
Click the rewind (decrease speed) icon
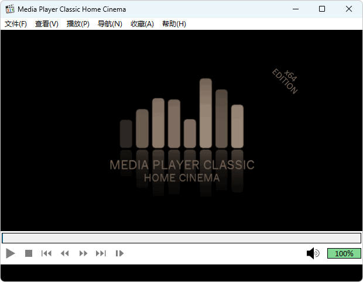(x=65, y=253)
